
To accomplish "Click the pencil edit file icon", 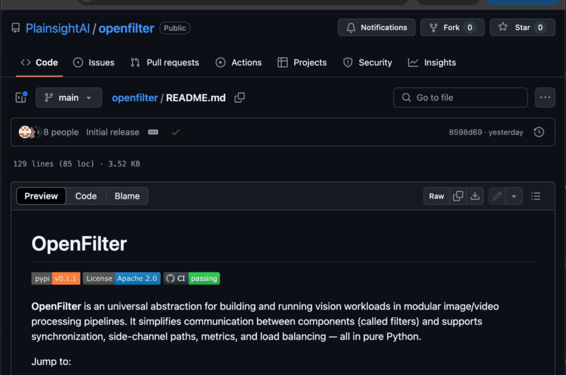I will click(x=497, y=196).
